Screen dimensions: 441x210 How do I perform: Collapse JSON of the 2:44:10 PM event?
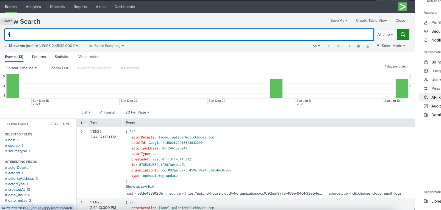point(132,203)
